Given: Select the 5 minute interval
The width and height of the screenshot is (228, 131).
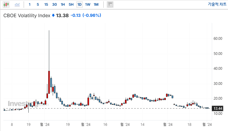Looking at the screenshot, I should tap(38, 5).
